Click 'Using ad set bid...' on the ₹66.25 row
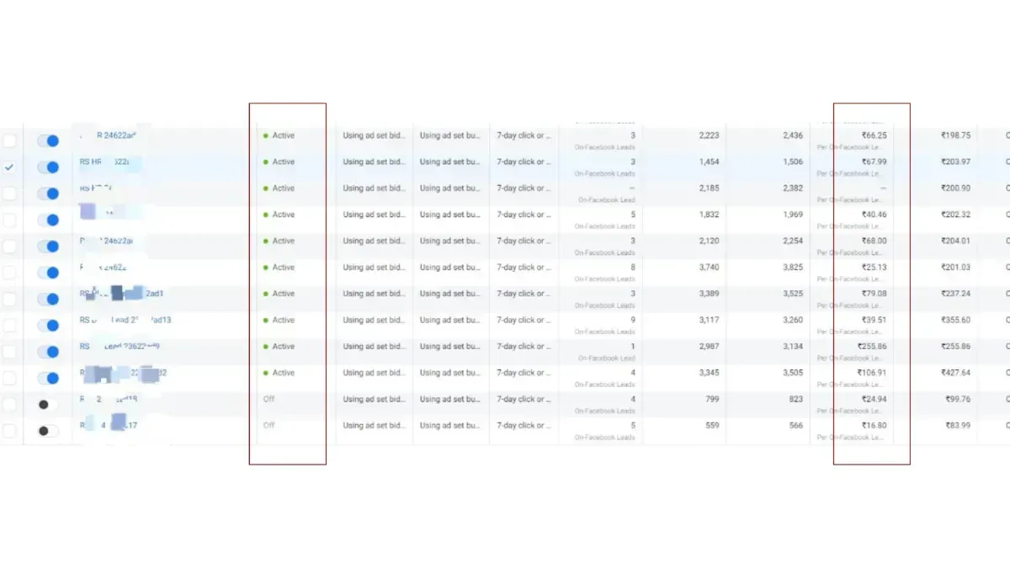The width and height of the screenshot is (1010, 568). pyautogui.click(x=374, y=135)
